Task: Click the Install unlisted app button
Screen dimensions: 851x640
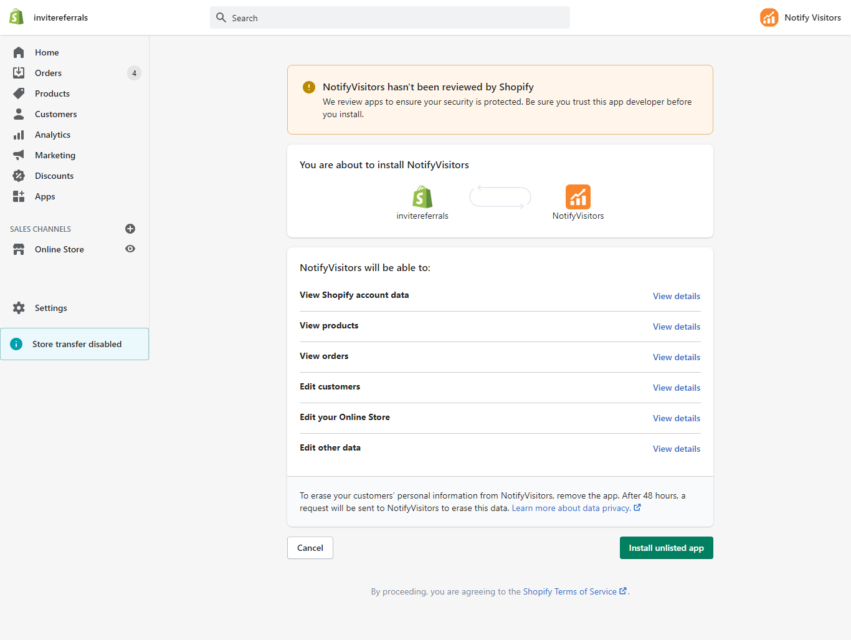Action: (x=666, y=548)
